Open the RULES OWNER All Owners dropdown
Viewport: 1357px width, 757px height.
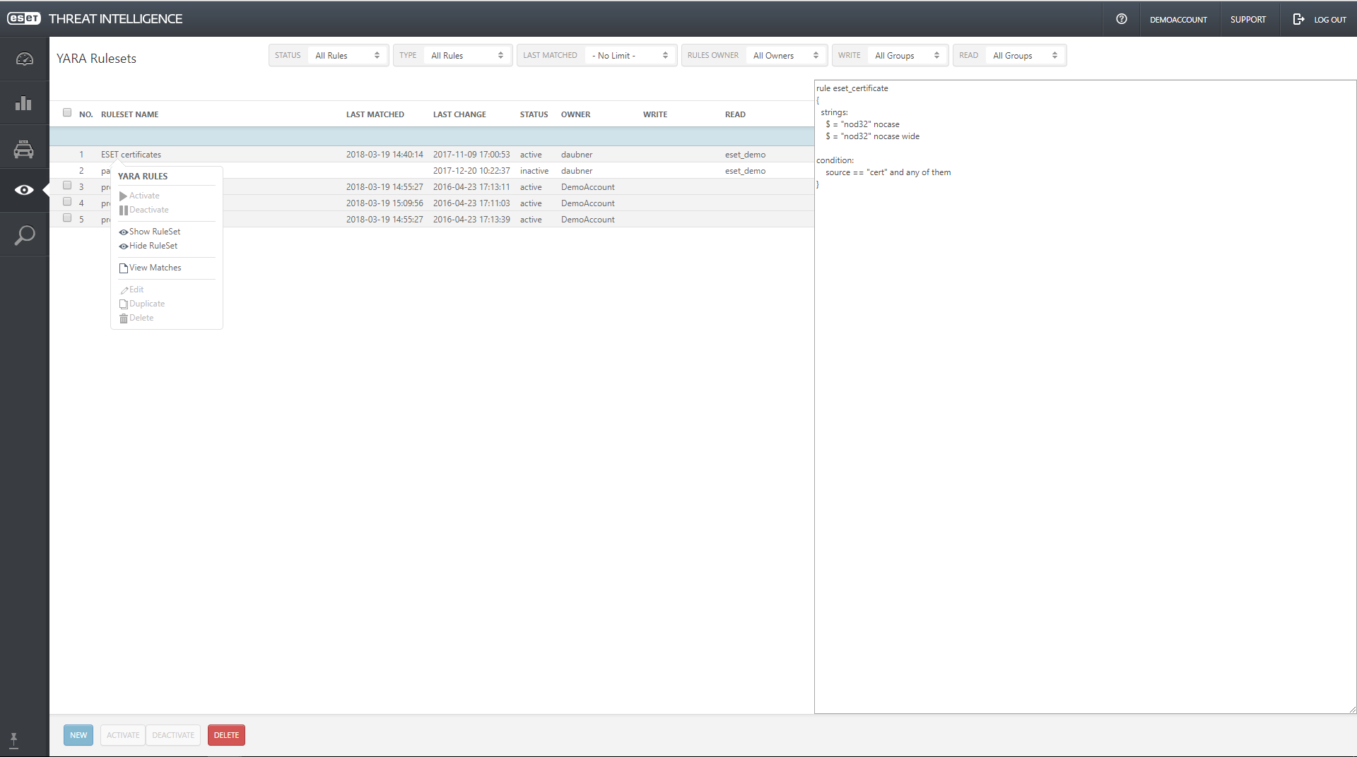coord(785,55)
